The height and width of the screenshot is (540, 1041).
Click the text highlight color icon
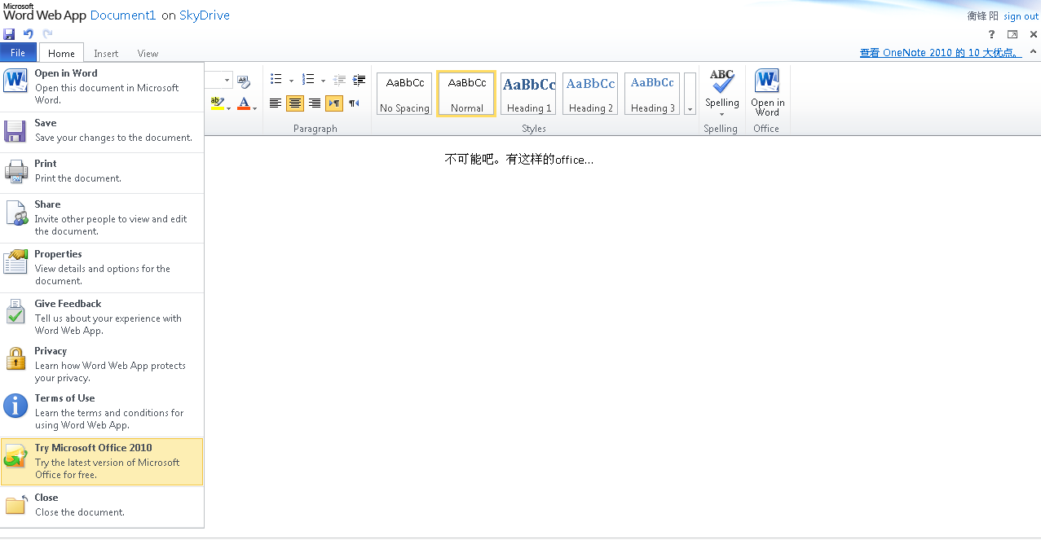pos(217,103)
